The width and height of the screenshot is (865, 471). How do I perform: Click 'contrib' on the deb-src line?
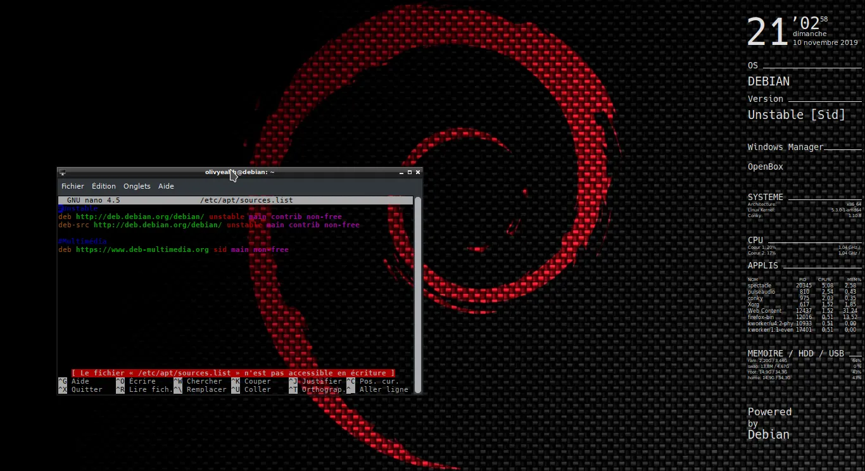pos(304,225)
